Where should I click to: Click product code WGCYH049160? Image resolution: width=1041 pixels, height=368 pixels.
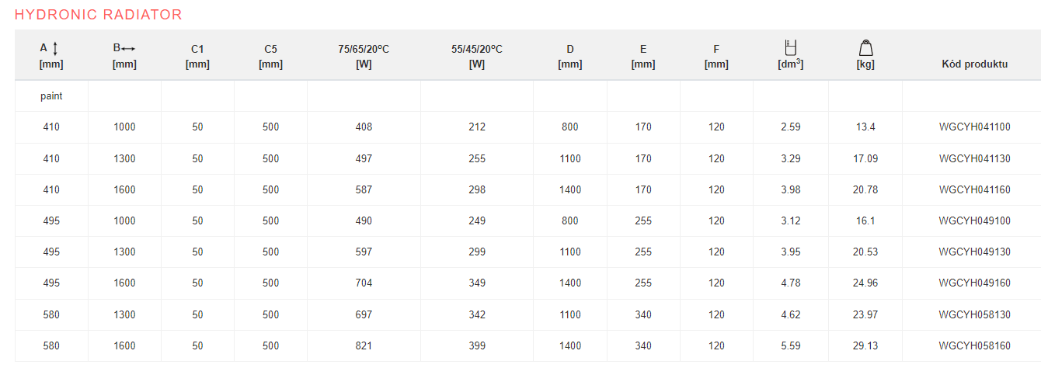click(x=974, y=283)
